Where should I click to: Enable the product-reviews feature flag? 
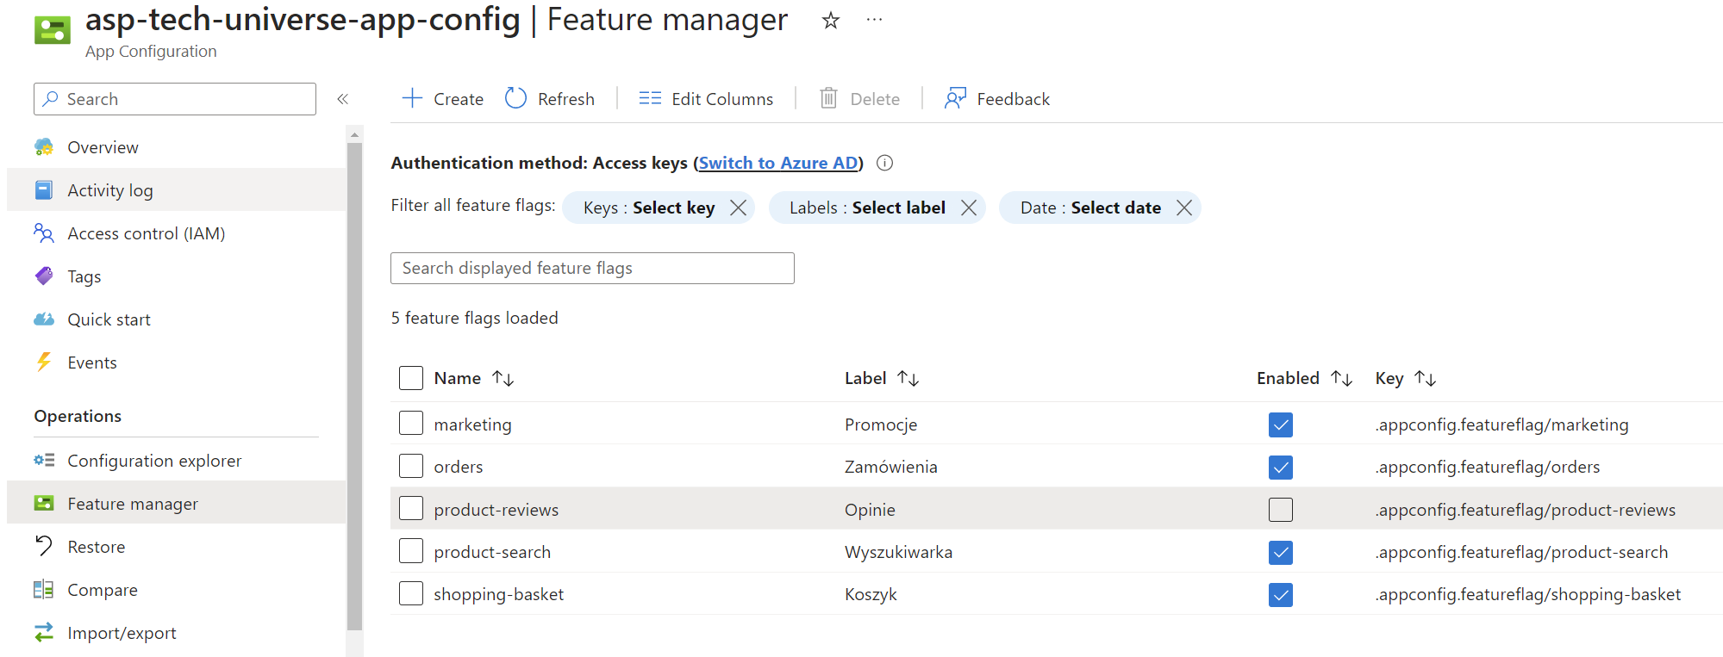click(1280, 510)
